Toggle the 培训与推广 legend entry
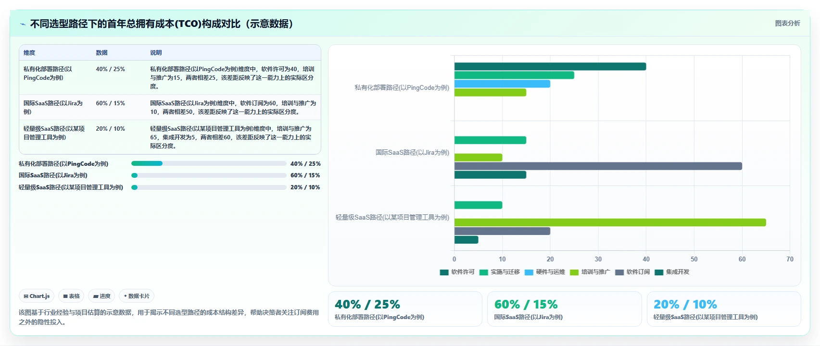Screen dimensions: 820x346 (x=590, y=272)
